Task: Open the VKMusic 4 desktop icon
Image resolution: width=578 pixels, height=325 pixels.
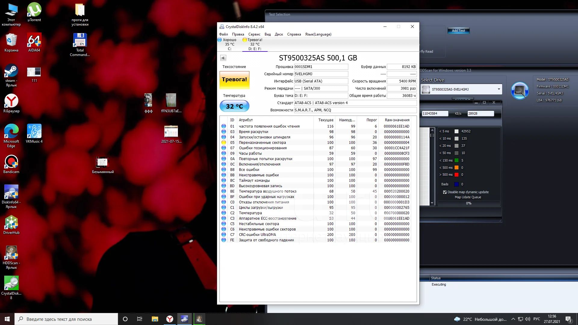Action: click(x=34, y=134)
